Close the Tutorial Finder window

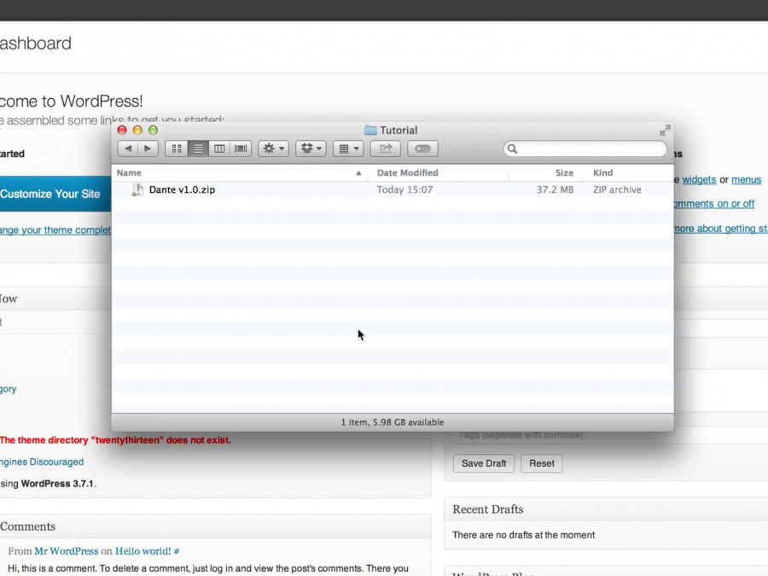pos(122,131)
